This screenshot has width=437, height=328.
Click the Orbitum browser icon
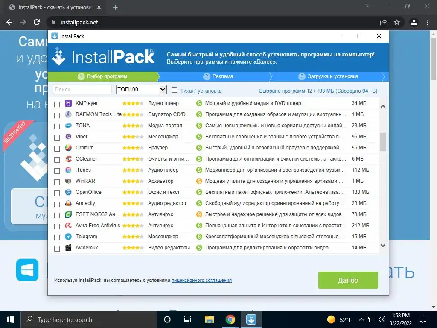pos(68,148)
